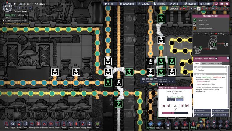Click the Disable Autorepair button

coord(202,115)
